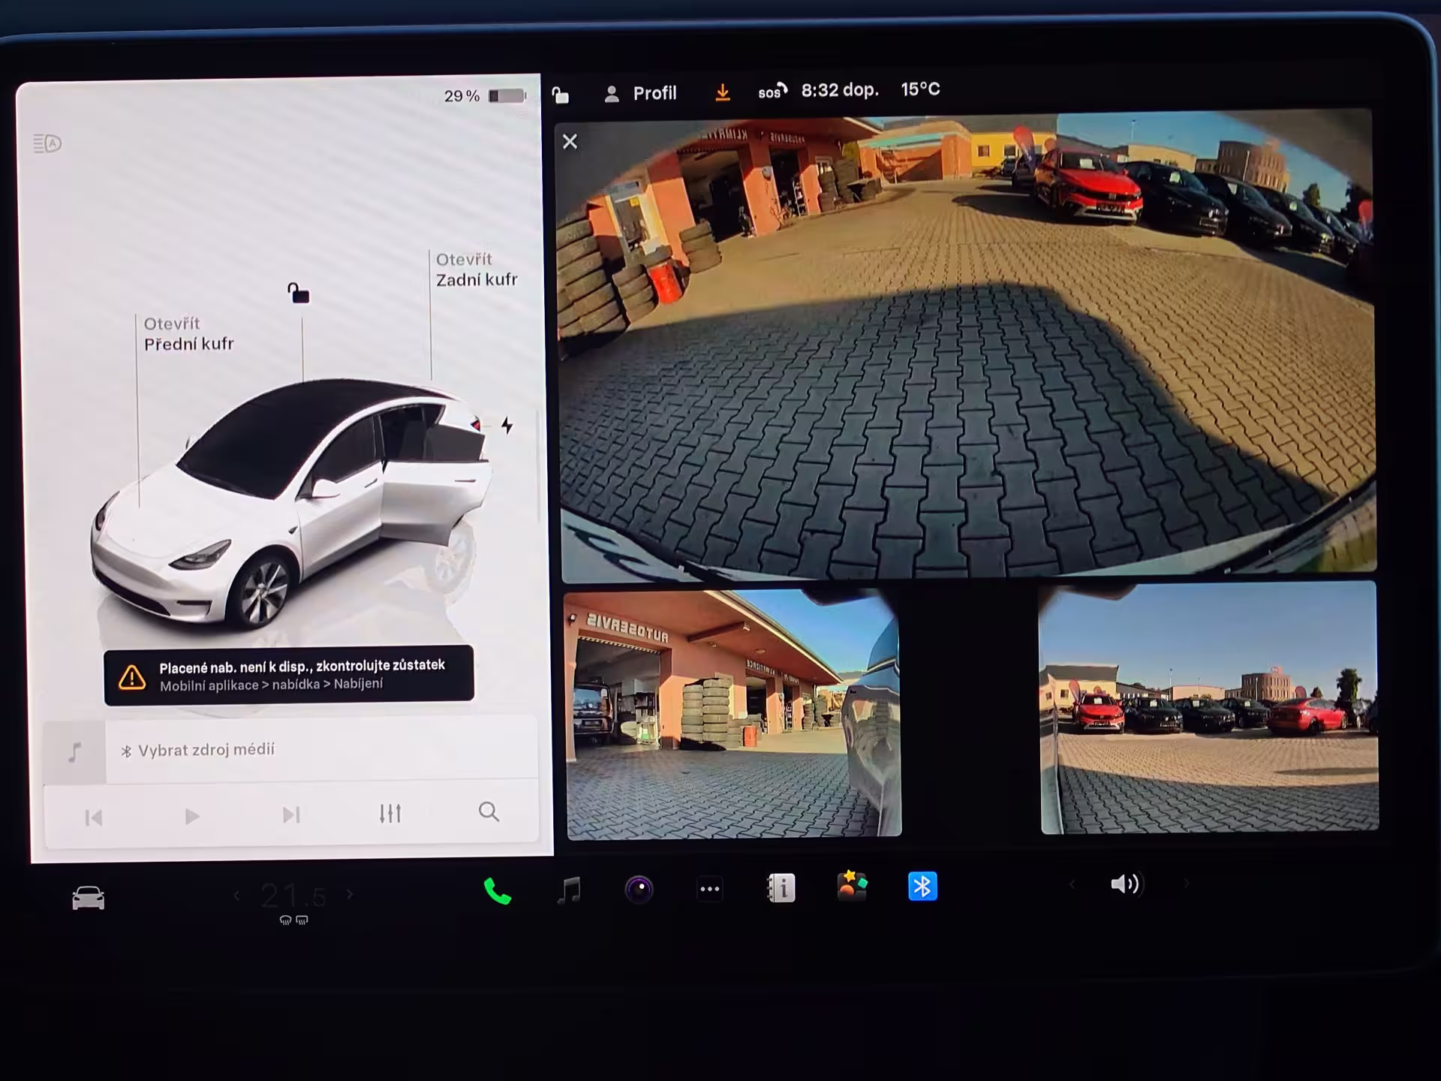Tap the warning triangle alert icon

(132, 677)
